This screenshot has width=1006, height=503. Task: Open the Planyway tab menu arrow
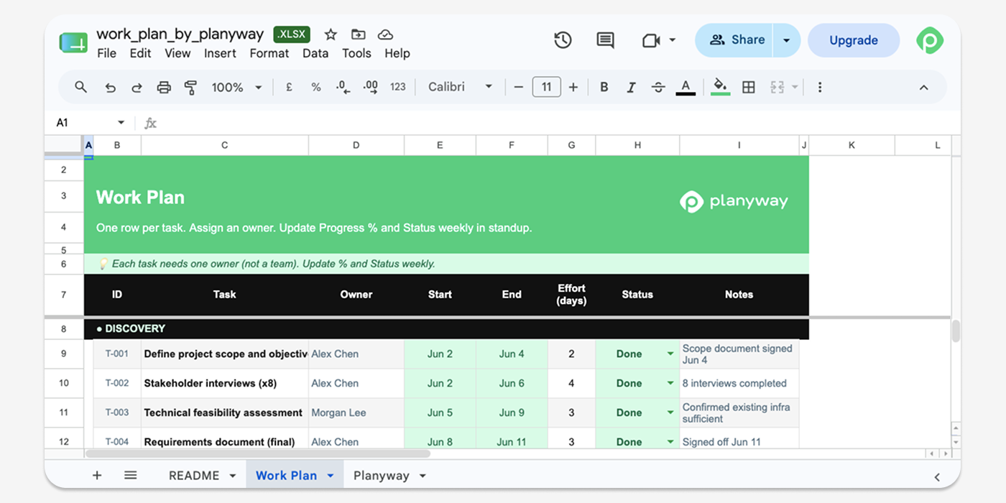click(x=423, y=476)
